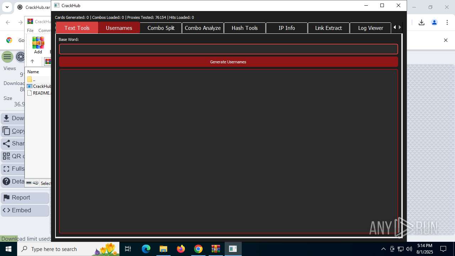Viewport: 455px width, 256px height.
Task: Click the Embed button on the webpage
Action: pos(25,210)
